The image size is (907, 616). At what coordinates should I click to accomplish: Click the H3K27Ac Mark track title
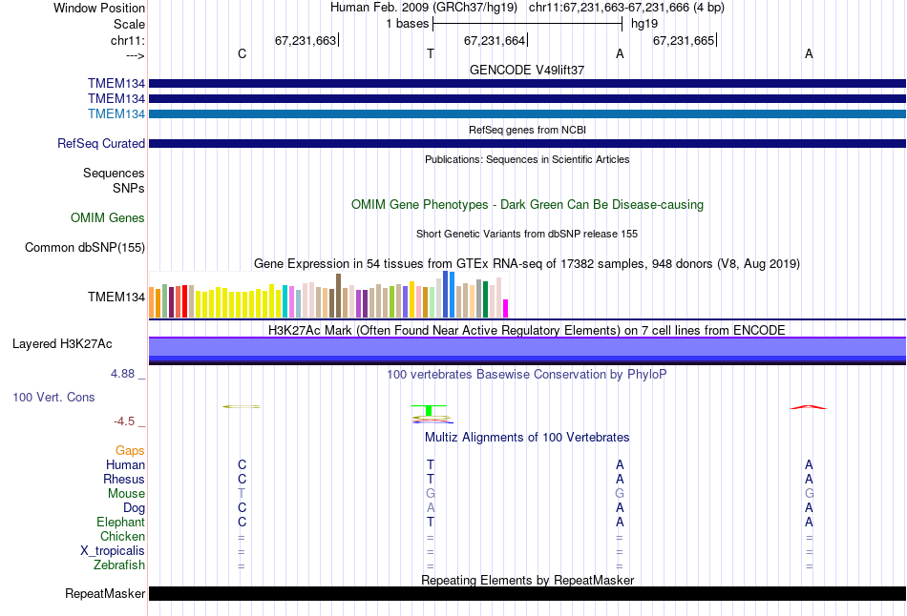click(527, 331)
